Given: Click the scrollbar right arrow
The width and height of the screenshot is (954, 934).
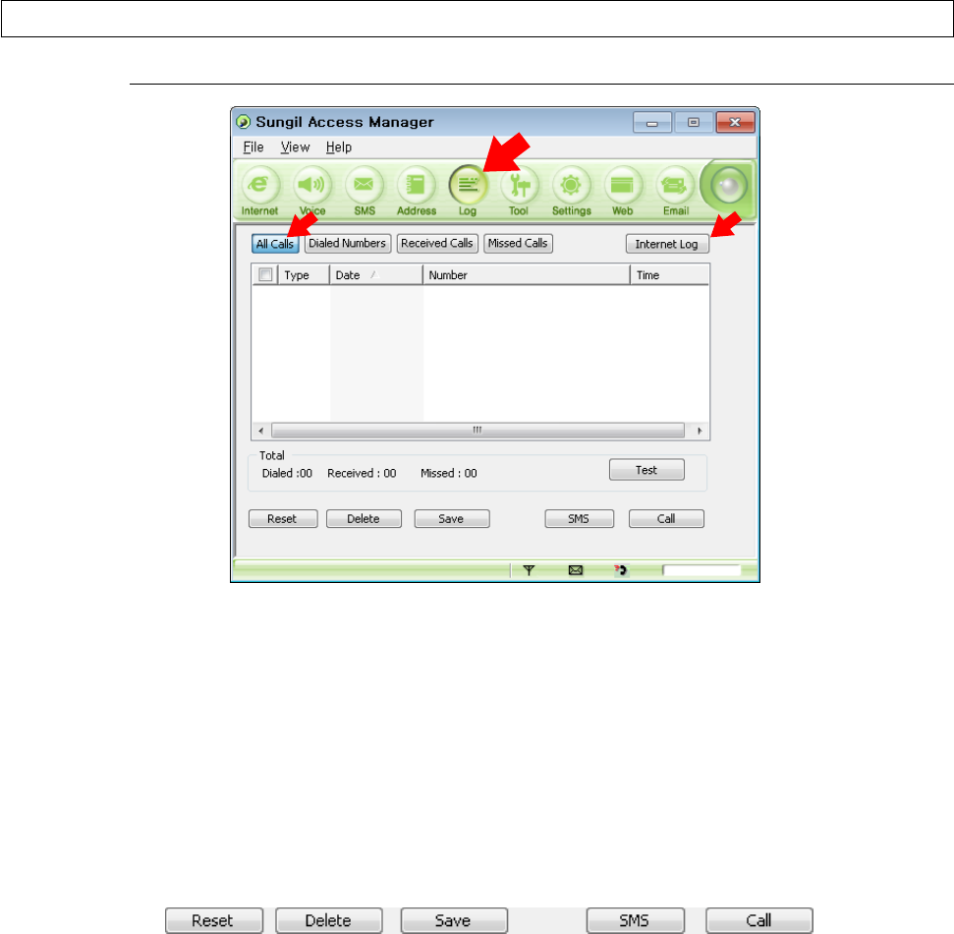Looking at the screenshot, I should (700, 431).
